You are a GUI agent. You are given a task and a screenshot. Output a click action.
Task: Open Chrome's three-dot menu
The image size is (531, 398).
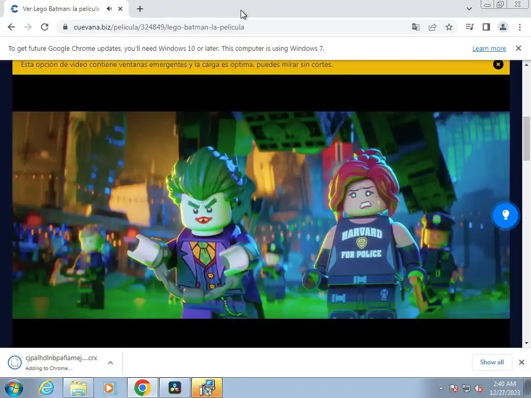pos(520,27)
